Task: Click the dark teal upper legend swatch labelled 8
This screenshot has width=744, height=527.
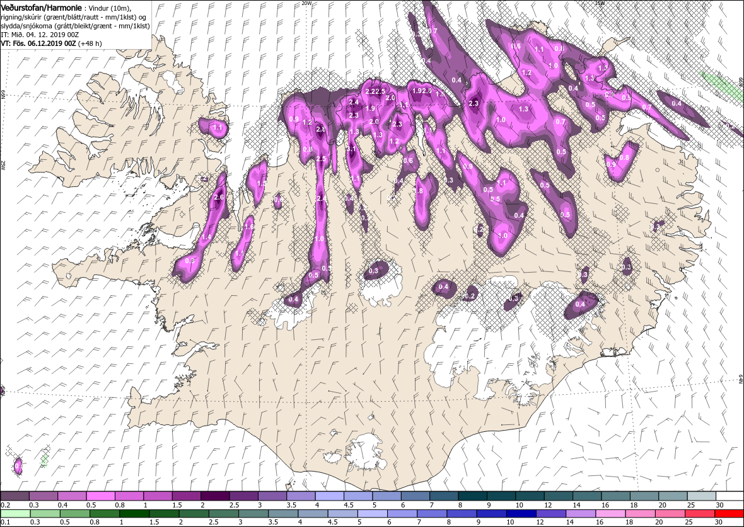Action: pyautogui.click(x=473, y=496)
